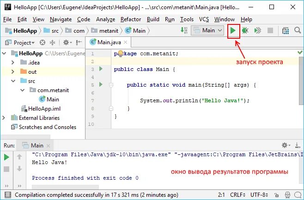Open the Edit menu
Viewport: 304px width, 200px height.
22,19
